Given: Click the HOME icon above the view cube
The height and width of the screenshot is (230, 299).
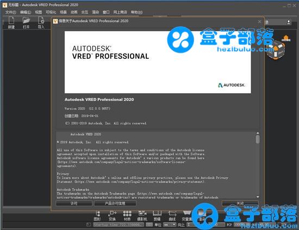Looking at the screenshot, I should (x=286, y=38).
